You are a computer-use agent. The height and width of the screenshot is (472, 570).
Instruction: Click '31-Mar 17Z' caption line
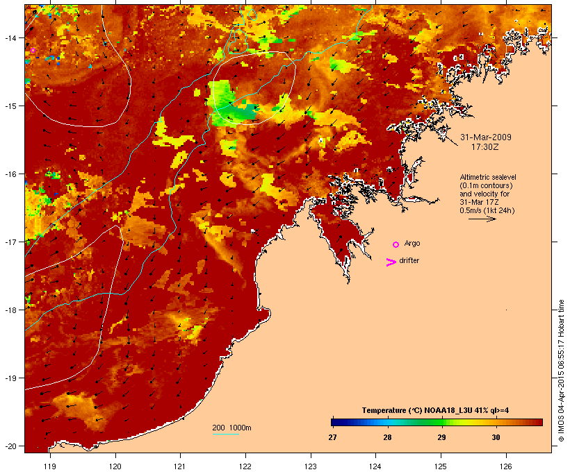click(479, 202)
